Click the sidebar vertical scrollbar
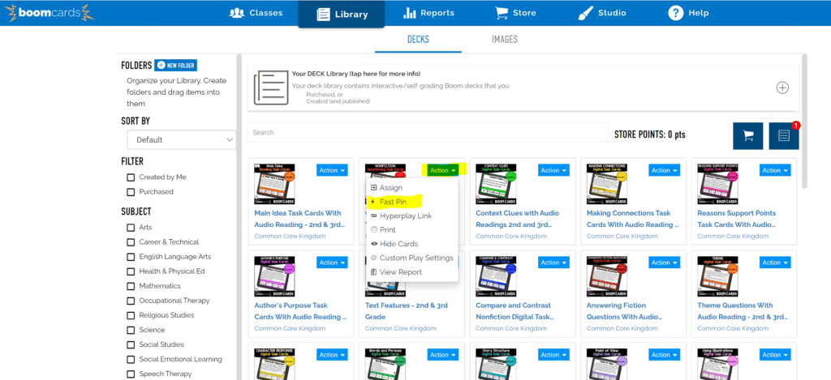Image resolution: width=831 pixels, height=380 pixels. point(239,217)
